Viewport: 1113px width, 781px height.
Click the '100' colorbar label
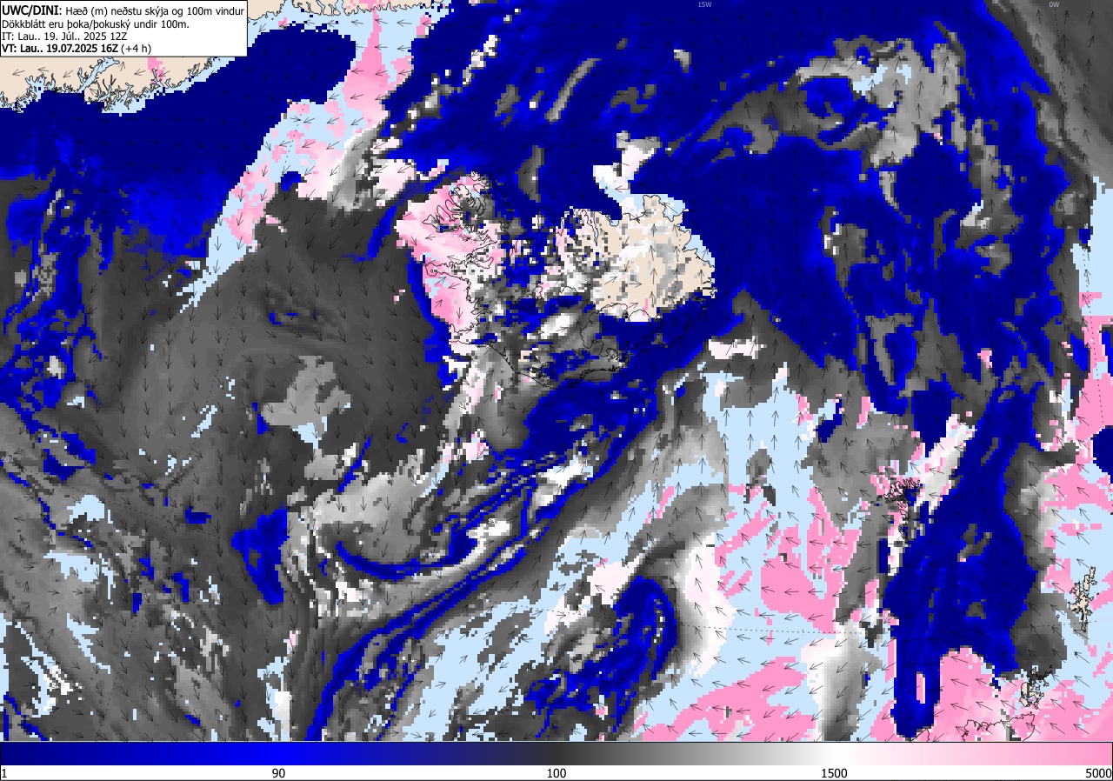556,773
